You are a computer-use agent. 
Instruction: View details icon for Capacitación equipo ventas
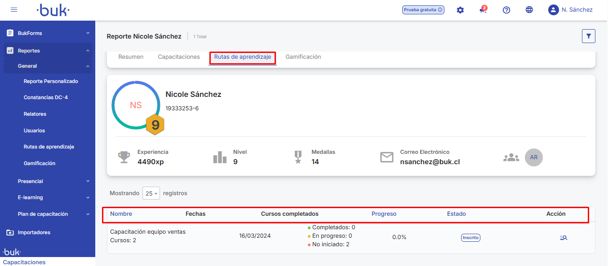pyautogui.click(x=564, y=238)
